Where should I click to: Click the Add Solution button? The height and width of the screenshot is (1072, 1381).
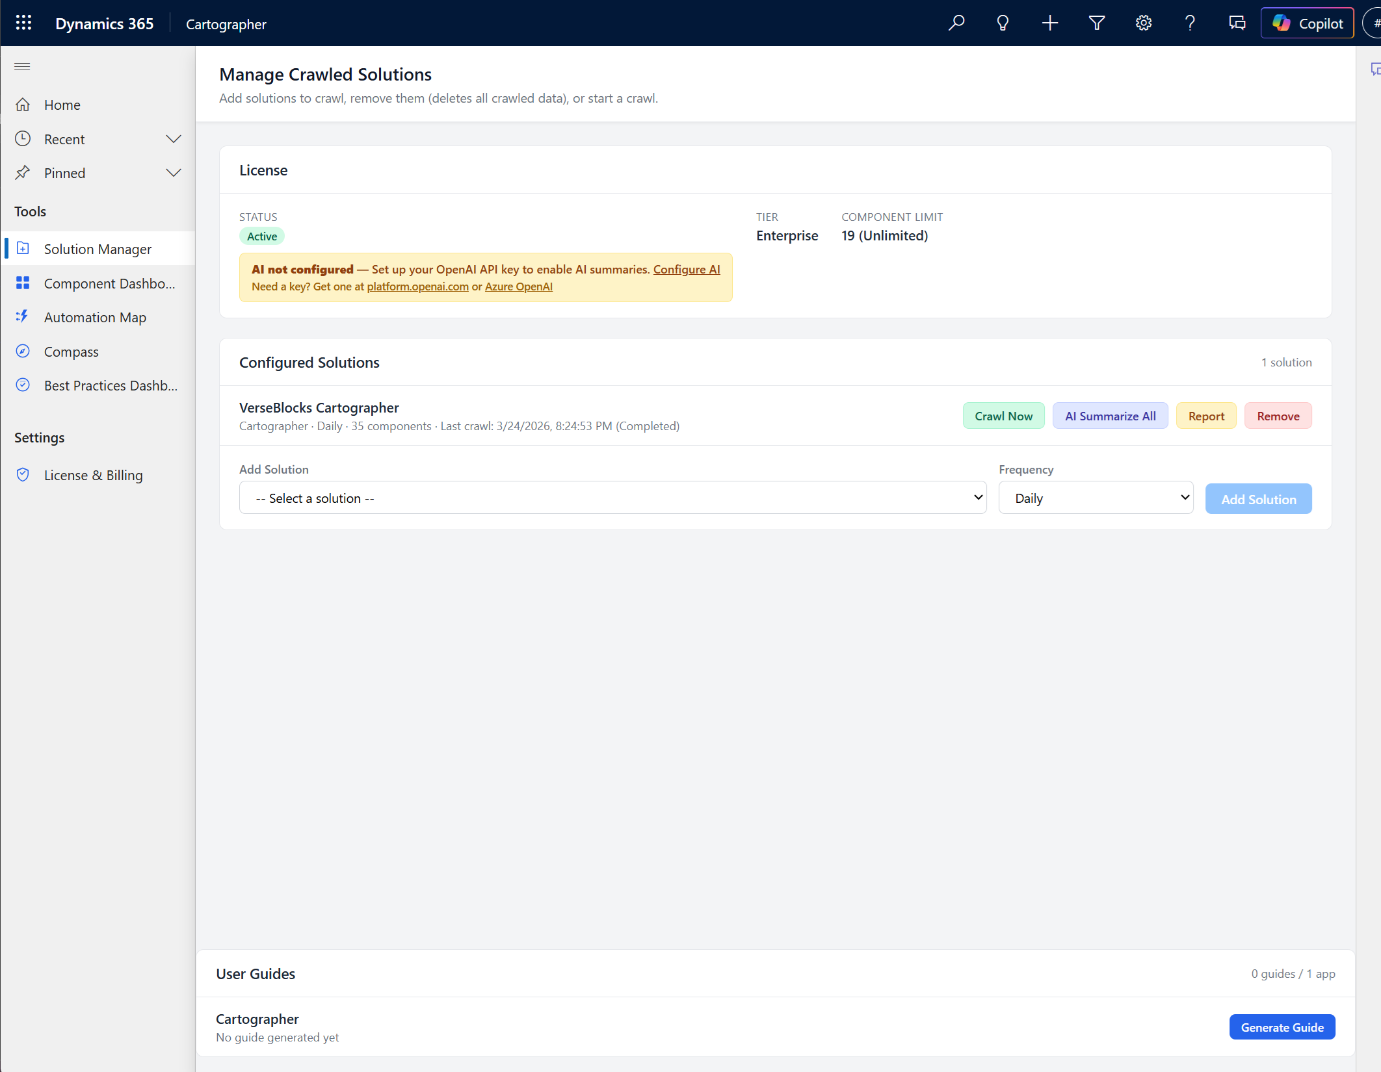pos(1258,499)
